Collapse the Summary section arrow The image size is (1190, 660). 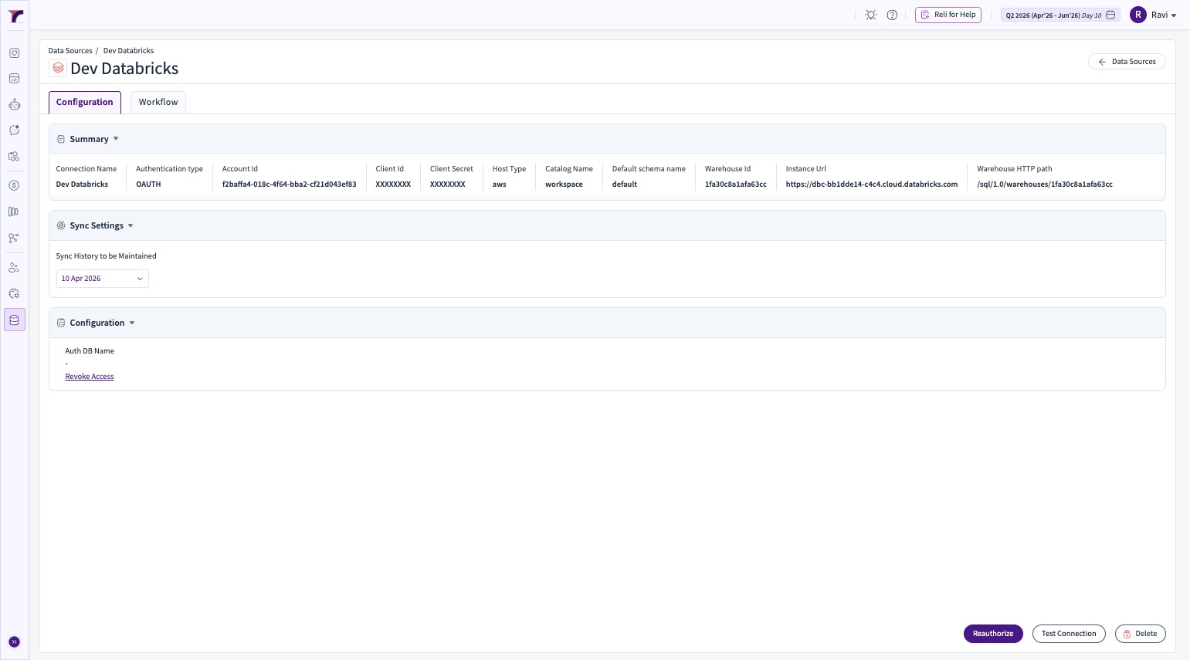coord(116,139)
